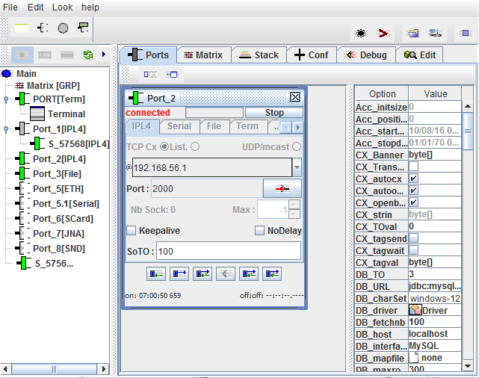The height and width of the screenshot is (378, 479).
Task: Click the sixth transfer icon in Port_2 panel
Action: 272,274
